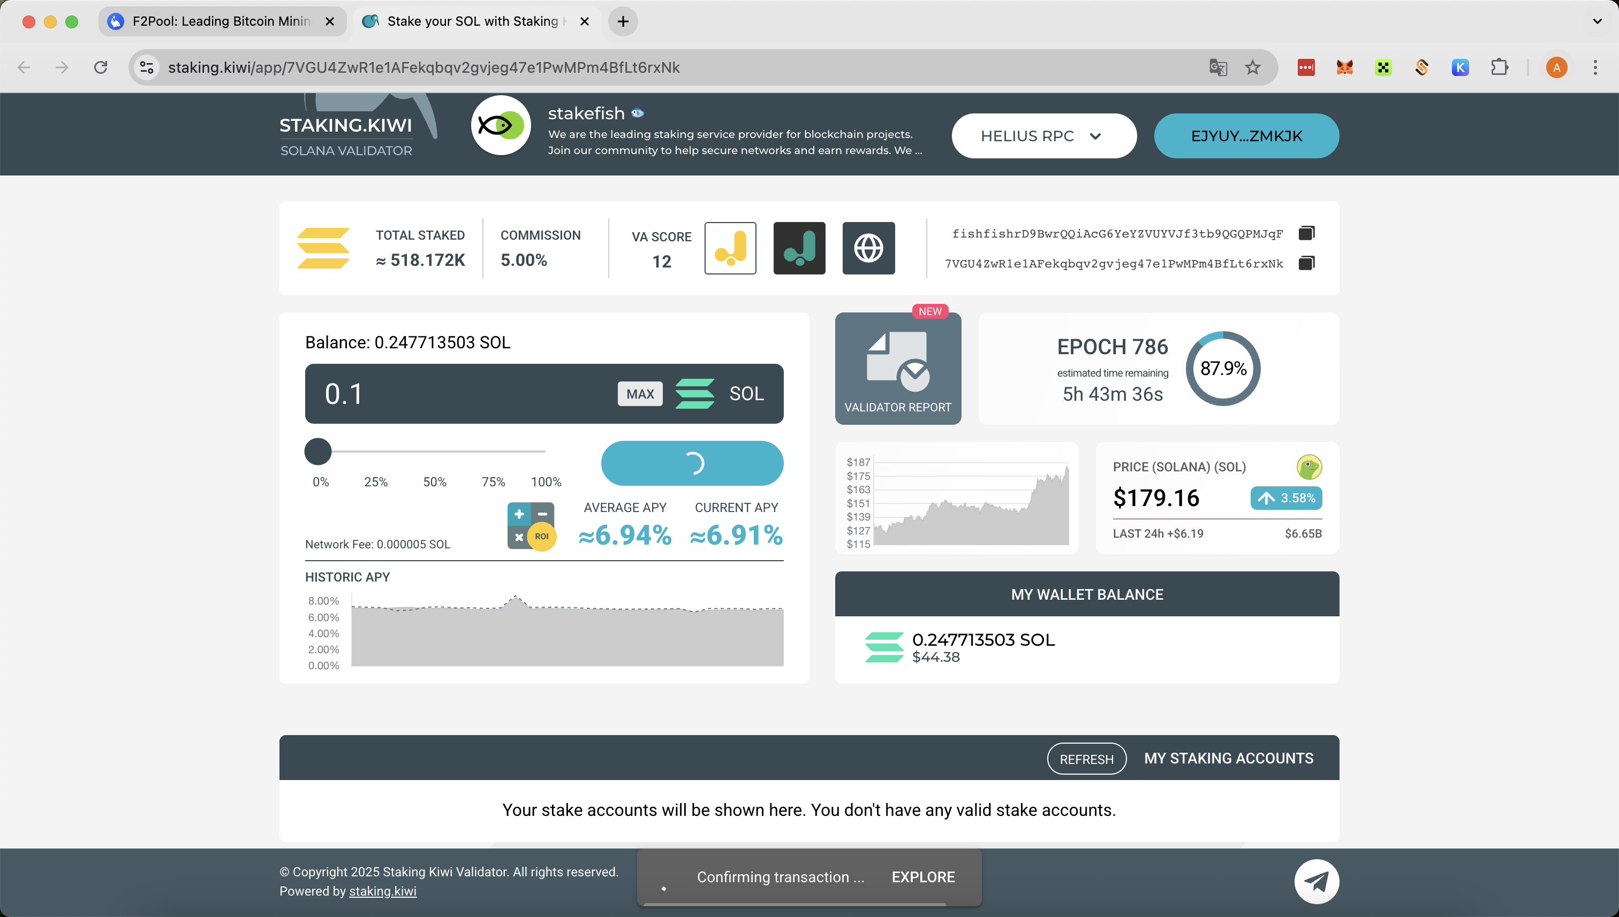Open the ROI calculator icon
This screenshot has width=1619, height=917.
(x=531, y=526)
